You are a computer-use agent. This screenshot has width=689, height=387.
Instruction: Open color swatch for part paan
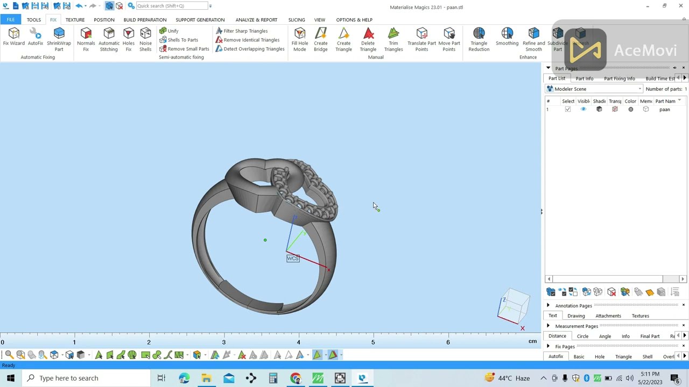pos(630,109)
